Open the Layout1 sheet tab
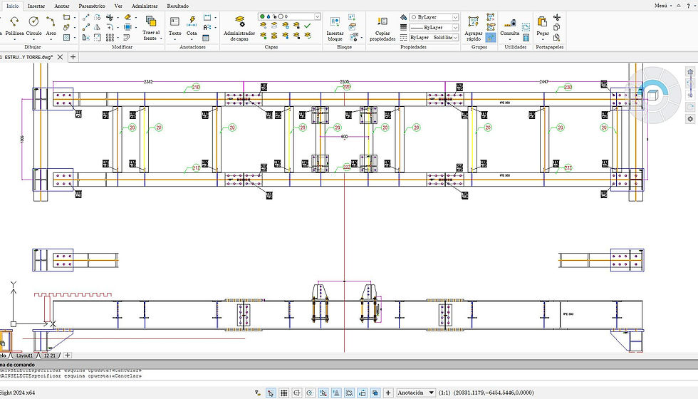 [24, 356]
